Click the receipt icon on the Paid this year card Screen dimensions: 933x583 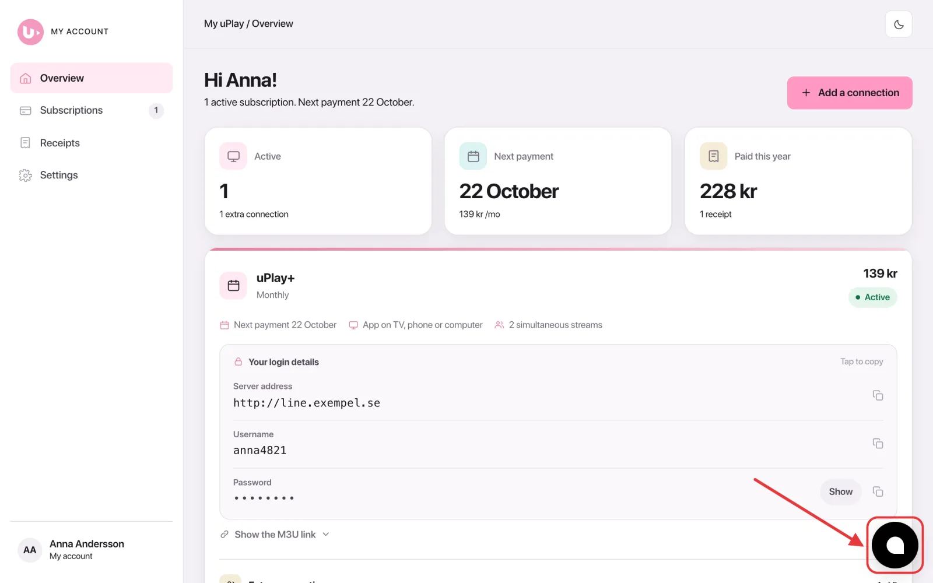click(713, 156)
